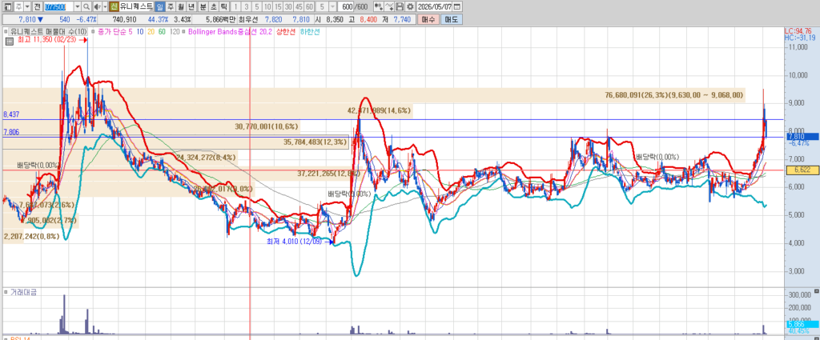This screenshot has width=820, height=340.
Task: Choose the 60 interval button
Action: tap(309, 6)
